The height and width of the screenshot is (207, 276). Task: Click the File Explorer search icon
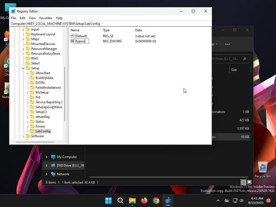pos(244,59)
